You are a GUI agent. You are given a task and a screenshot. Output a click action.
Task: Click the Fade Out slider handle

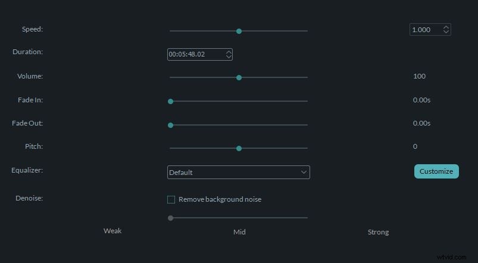171,125
